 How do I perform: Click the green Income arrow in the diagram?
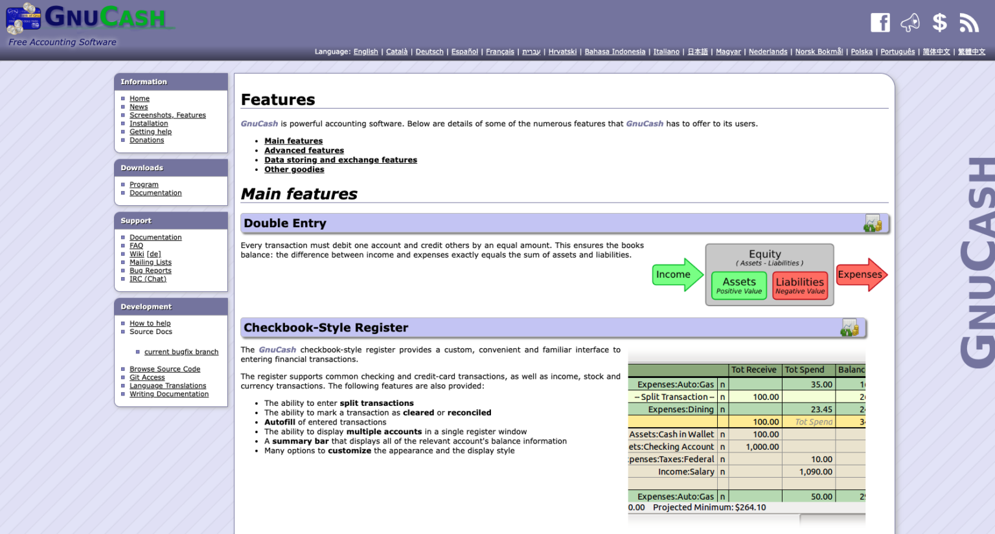pos(674,274)
